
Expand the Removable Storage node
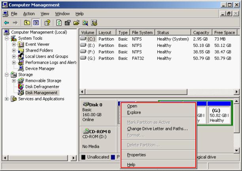click(14, 81)
